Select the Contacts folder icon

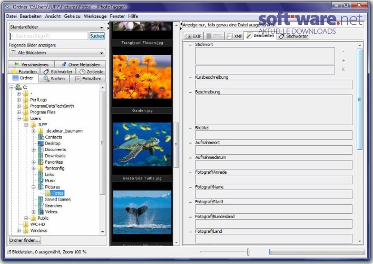click(x=41, y=137)
